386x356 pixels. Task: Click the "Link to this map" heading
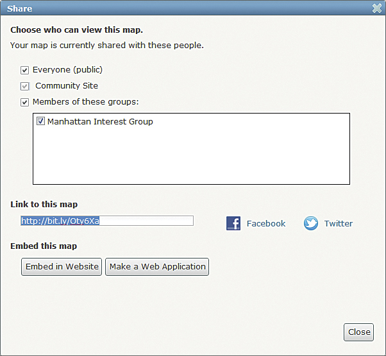(x=44, y=205)
